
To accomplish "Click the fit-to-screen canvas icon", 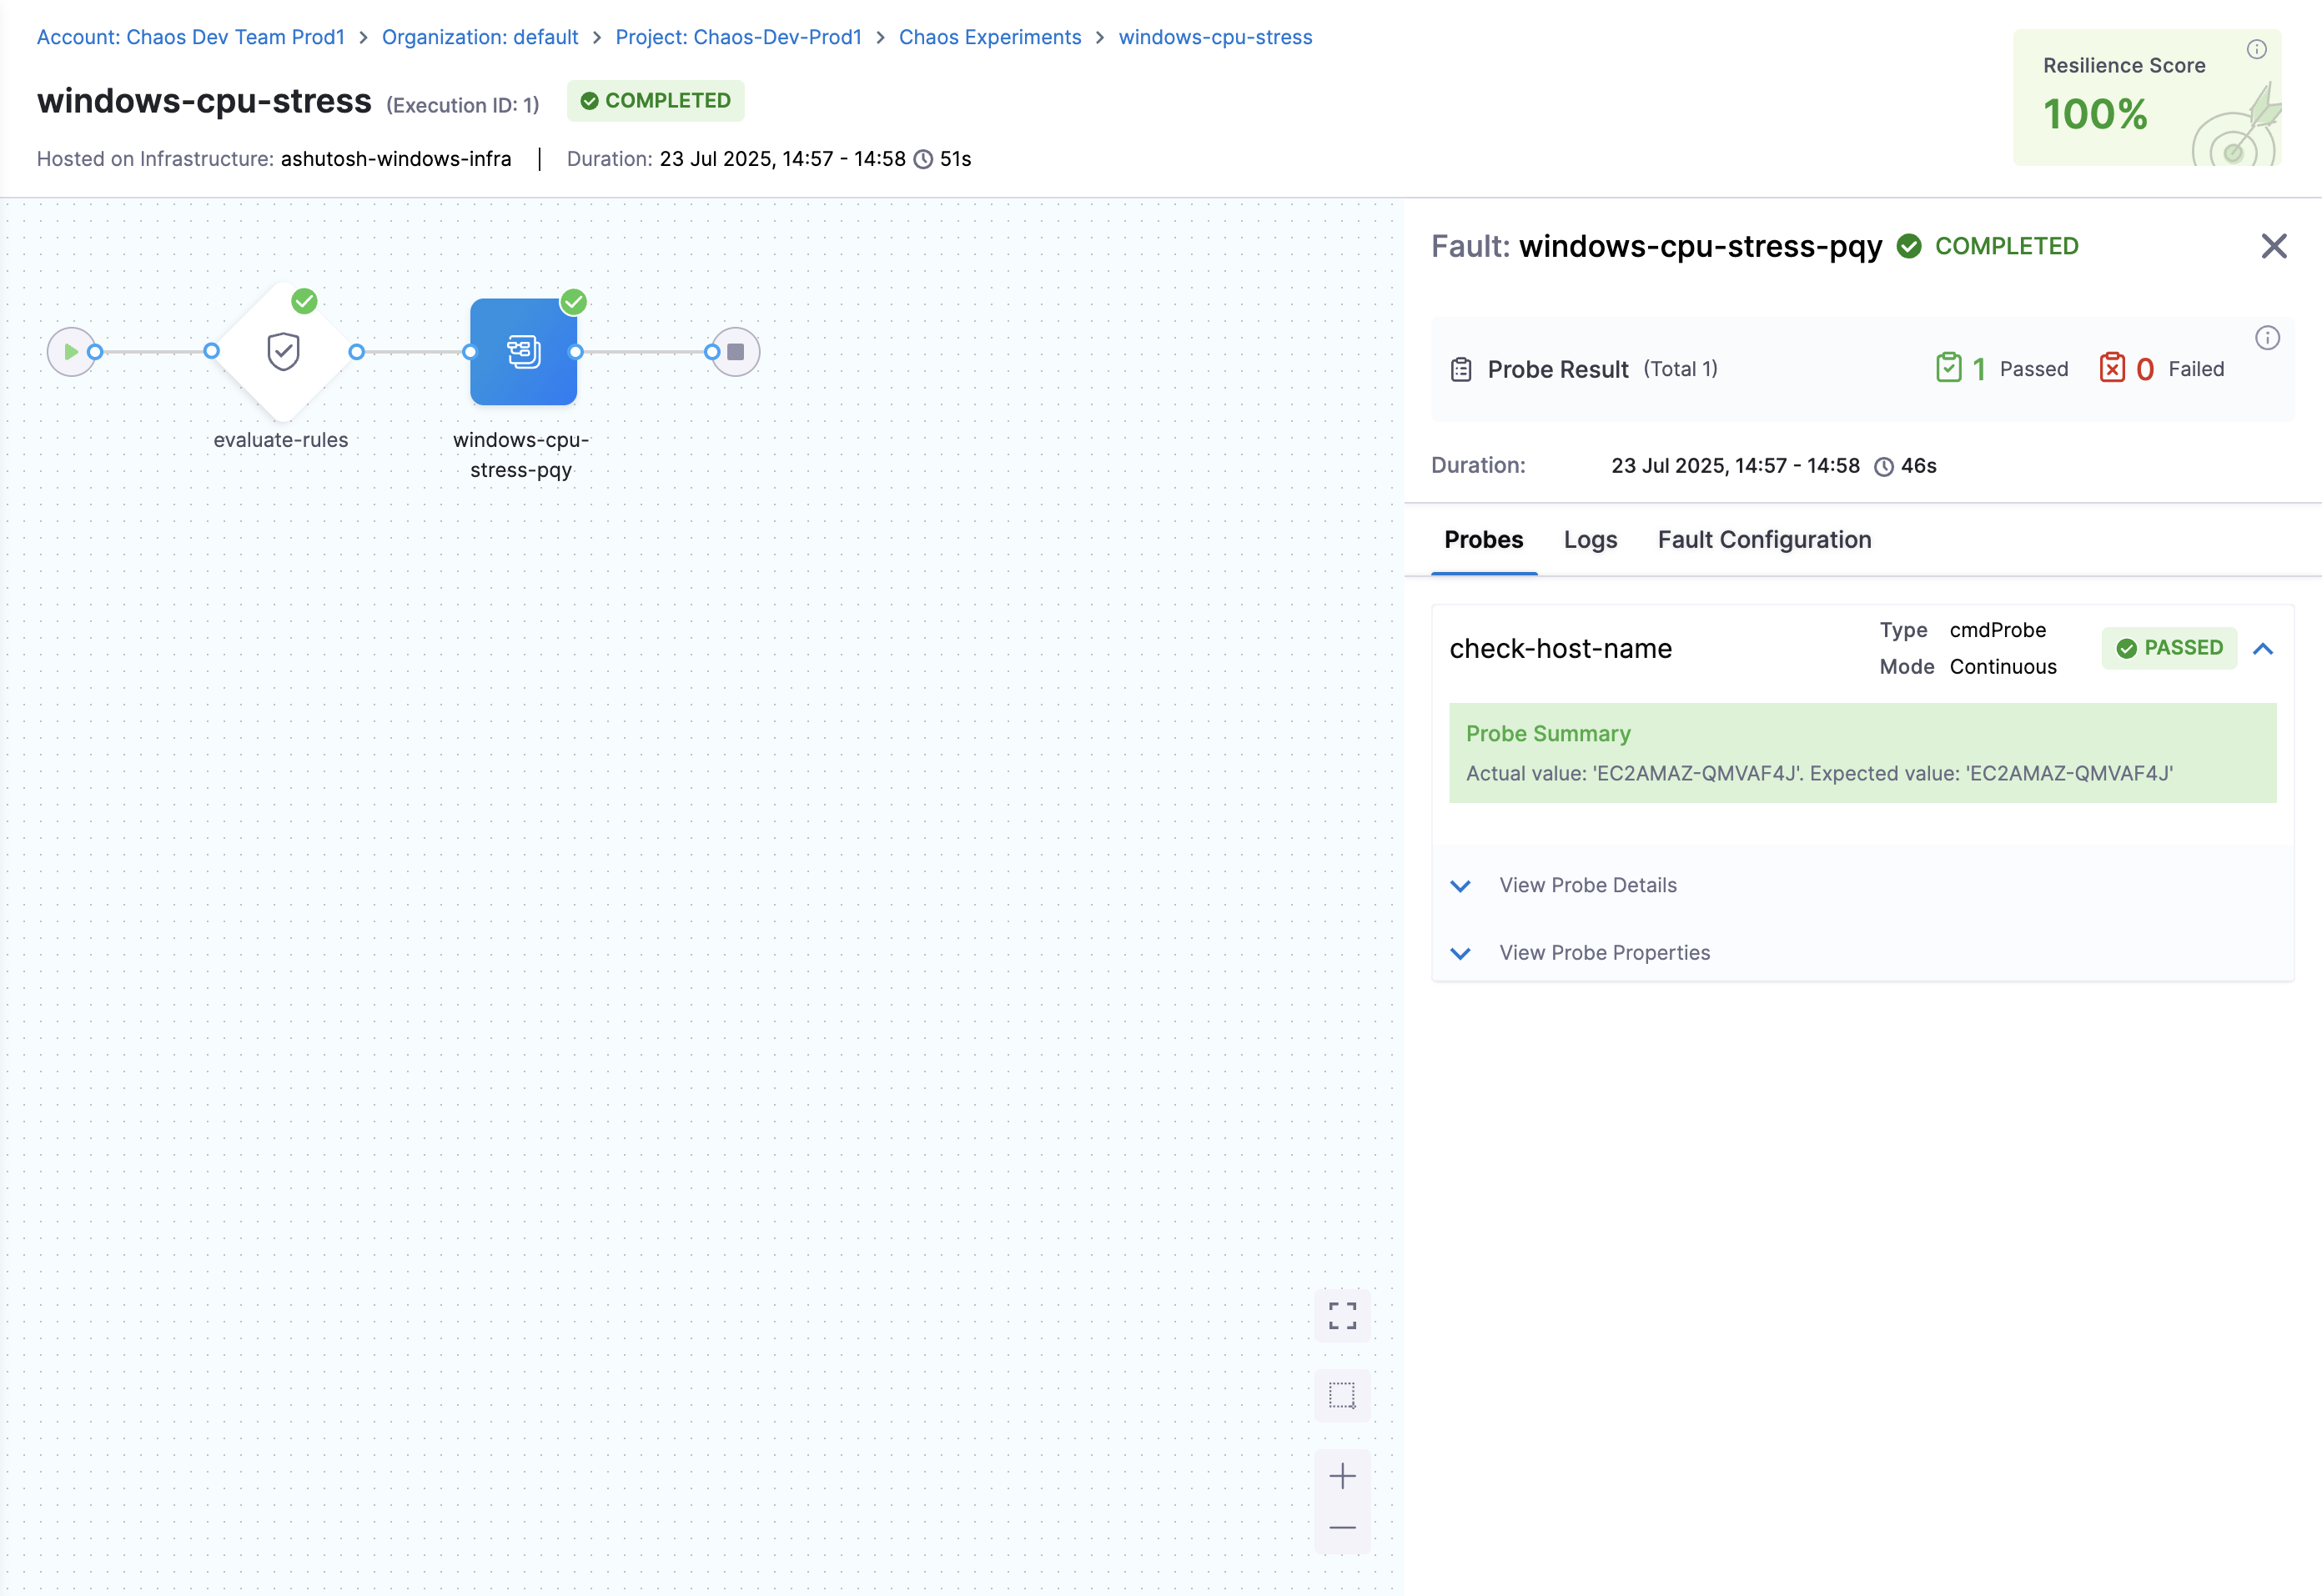I will (1342, 1315).
